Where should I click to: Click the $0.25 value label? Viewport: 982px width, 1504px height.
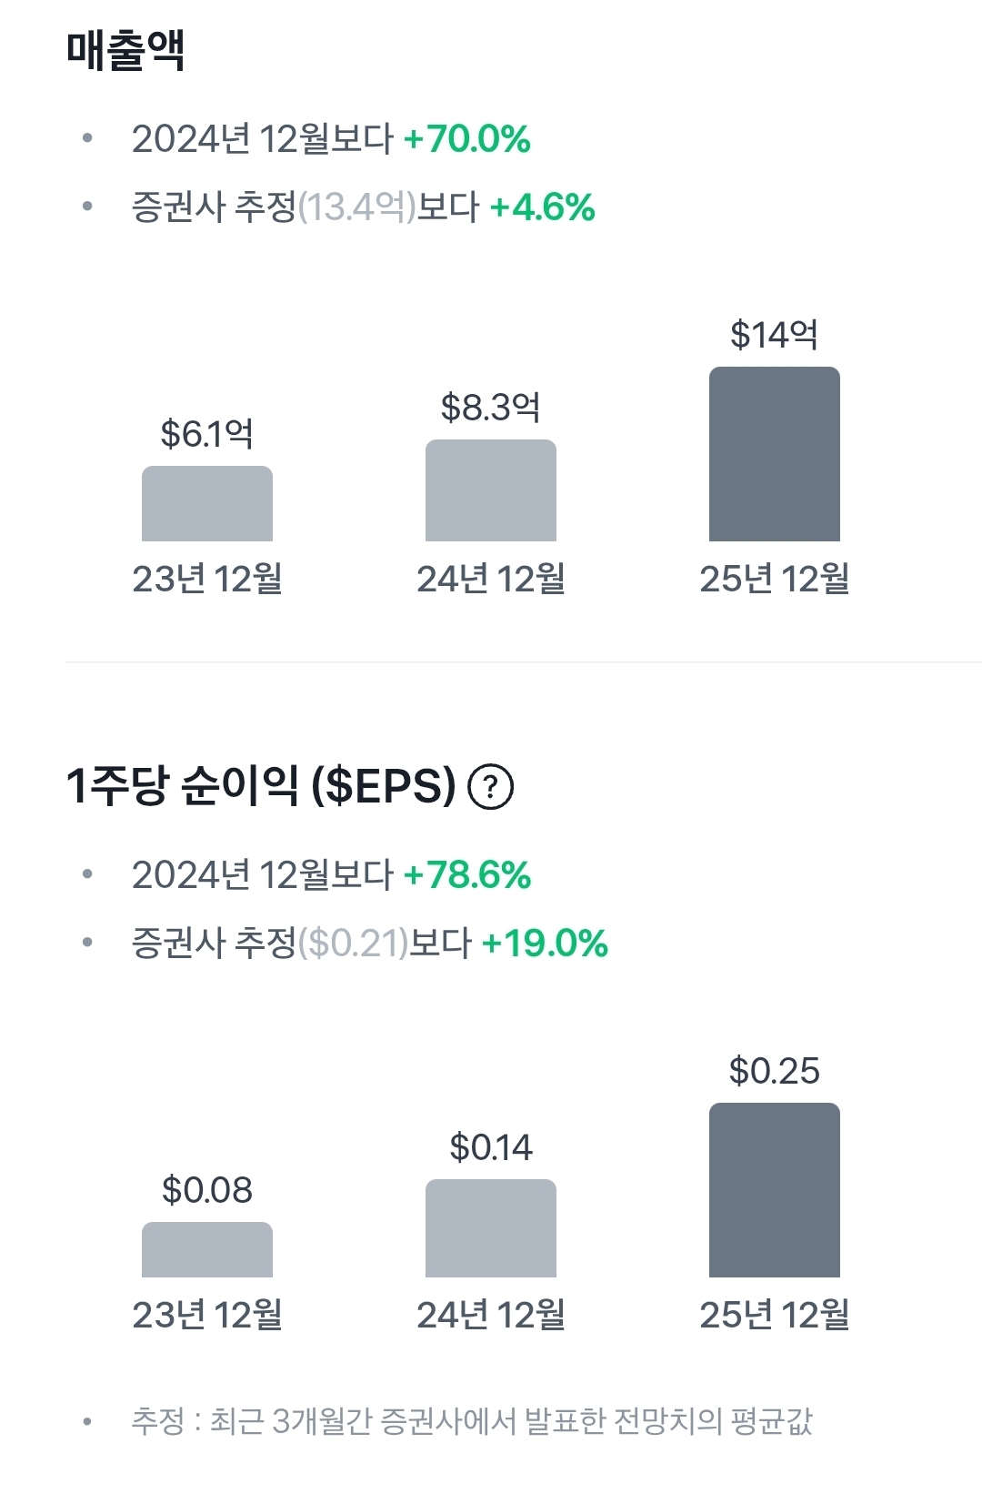point(774,1071)
